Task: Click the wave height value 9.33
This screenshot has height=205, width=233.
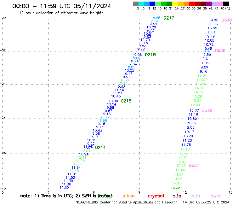Action: tap(192, 123)
